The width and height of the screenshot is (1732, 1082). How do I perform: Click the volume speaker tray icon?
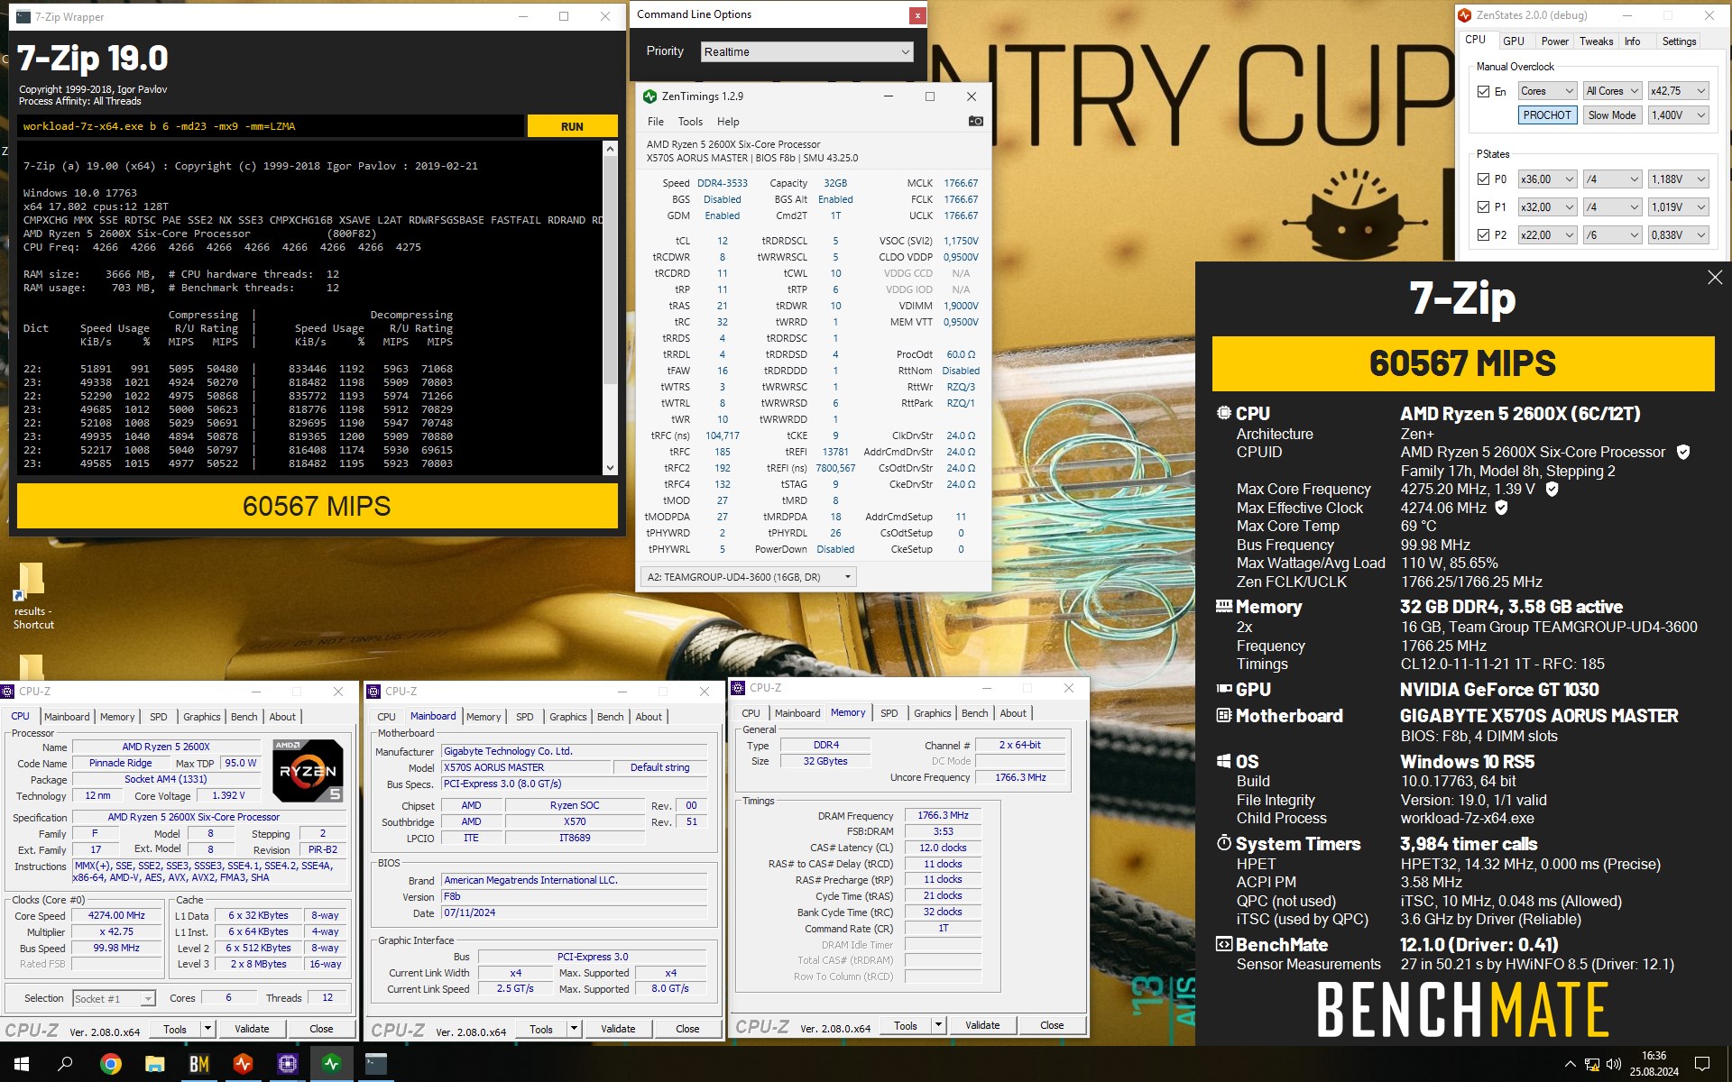(1614, 1064)
